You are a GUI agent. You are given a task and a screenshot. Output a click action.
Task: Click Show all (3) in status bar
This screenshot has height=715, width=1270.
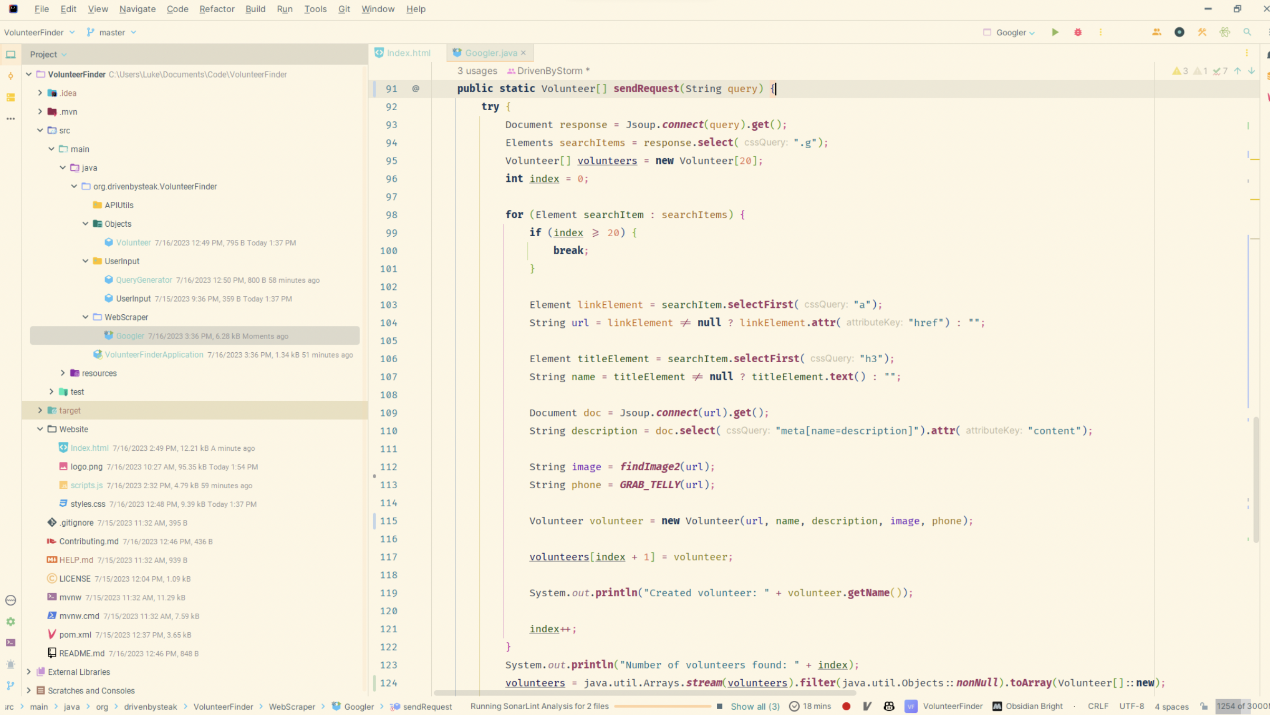(x=755, y=706)
